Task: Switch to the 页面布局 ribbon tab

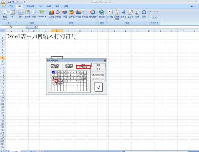Action: 30,6
